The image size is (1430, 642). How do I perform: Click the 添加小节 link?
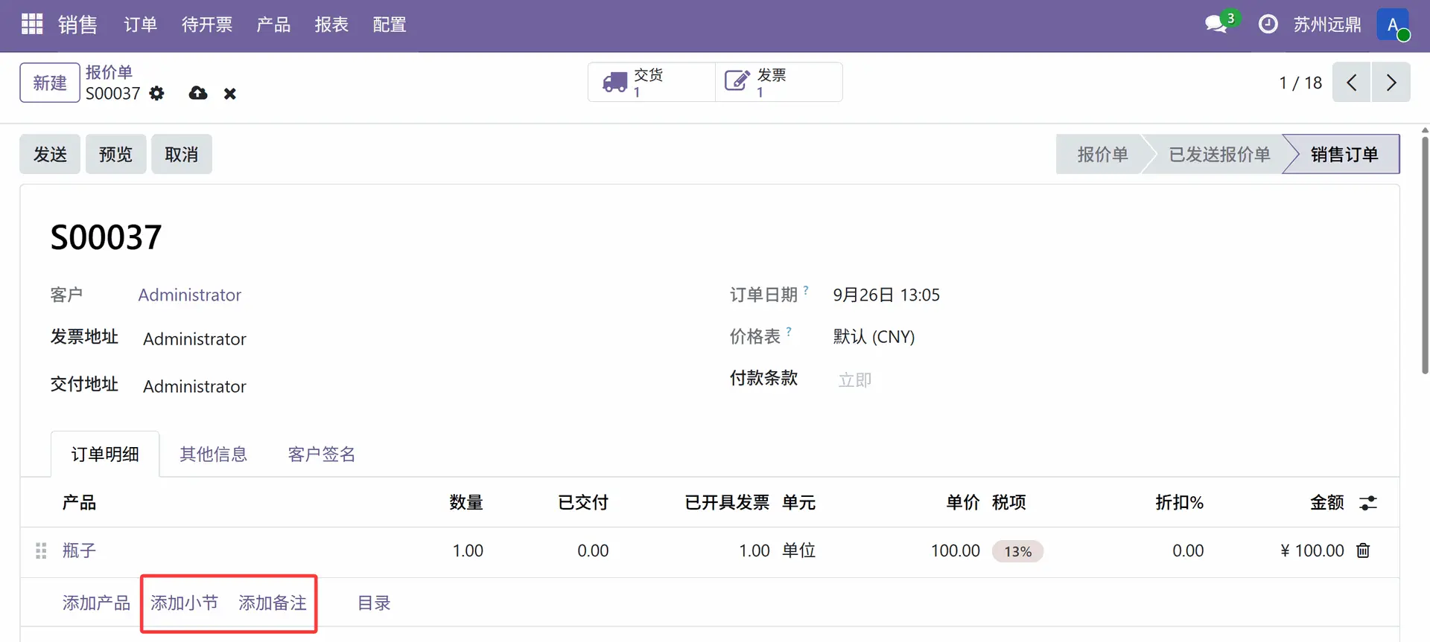tap(184, 603)
